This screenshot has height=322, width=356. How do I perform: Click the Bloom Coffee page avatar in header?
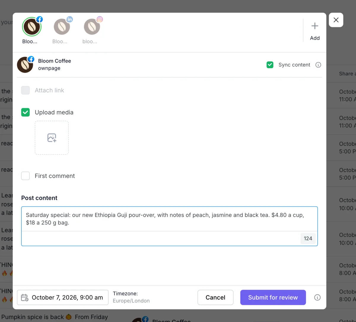25,65
